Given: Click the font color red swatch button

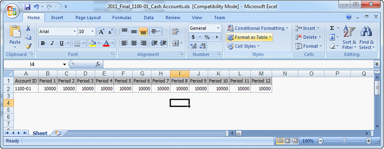Looking at the screenshot, I should pyautogui.click(x=106, y=43).
